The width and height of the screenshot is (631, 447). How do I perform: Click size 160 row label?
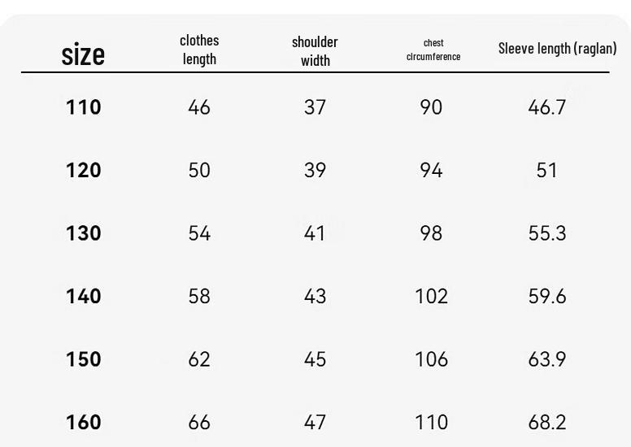(x=83, y=423)
